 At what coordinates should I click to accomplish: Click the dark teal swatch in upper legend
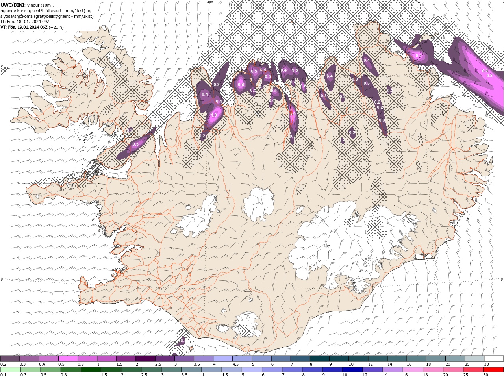click(319, 359)
